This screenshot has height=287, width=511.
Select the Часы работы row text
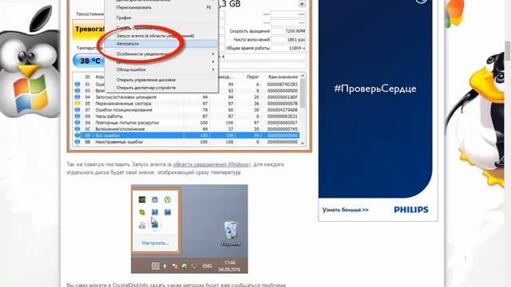tap(109, 116)
